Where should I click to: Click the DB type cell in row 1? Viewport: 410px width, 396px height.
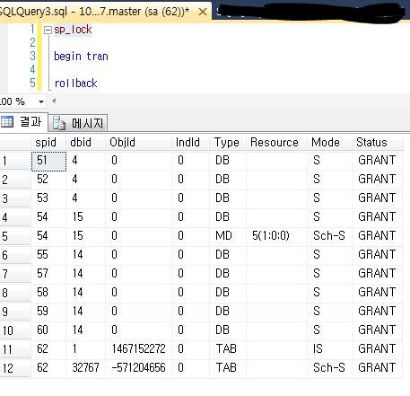228,161
